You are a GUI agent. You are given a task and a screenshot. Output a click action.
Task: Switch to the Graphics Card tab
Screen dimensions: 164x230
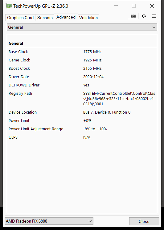pos(20,18)
